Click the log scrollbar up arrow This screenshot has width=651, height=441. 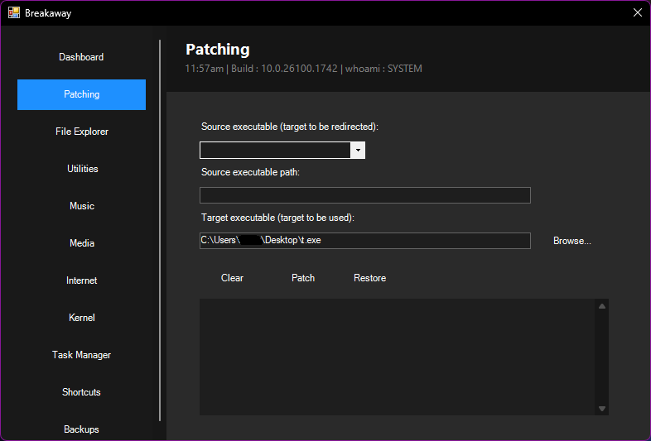point(602,306)
